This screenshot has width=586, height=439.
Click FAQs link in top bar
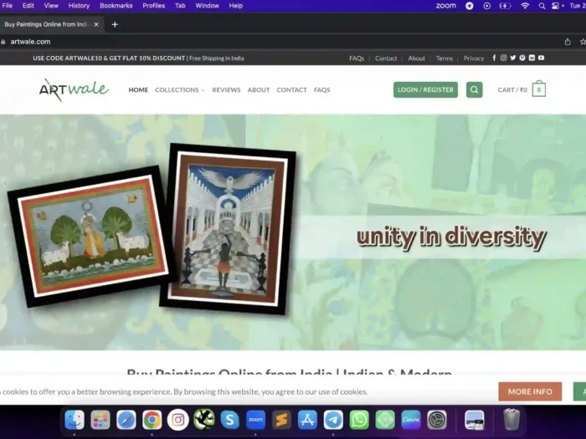[x=357, y=59]
